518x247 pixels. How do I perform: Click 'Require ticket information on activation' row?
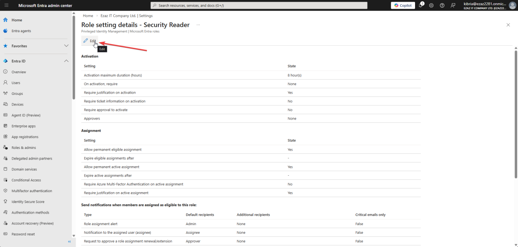[251, 101]
